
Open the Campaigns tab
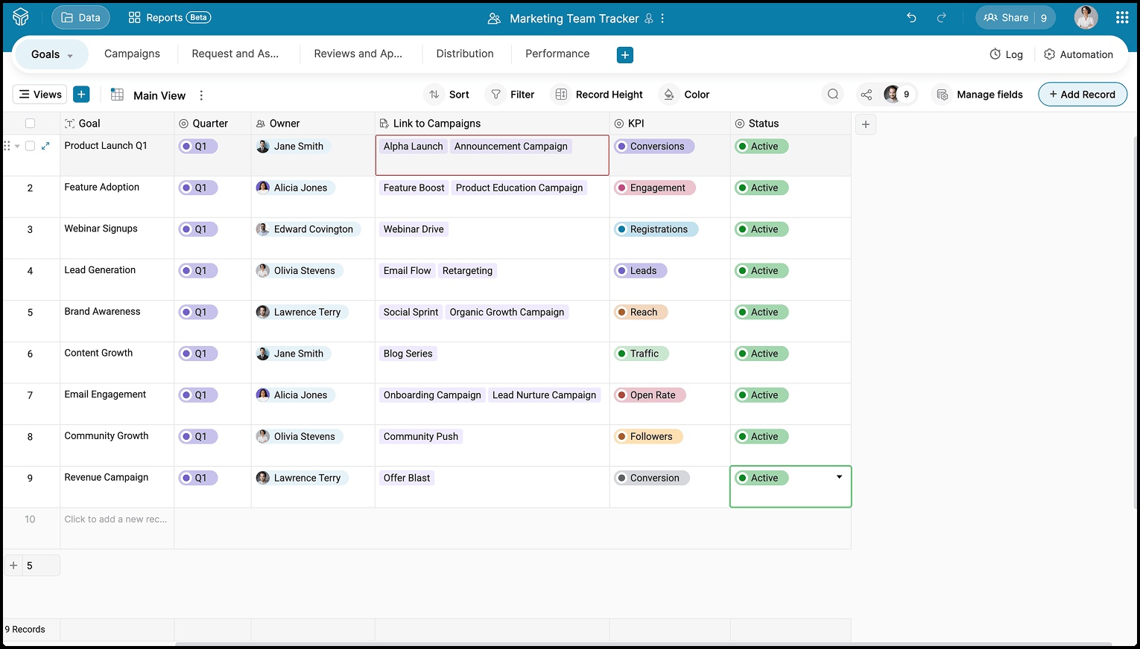[x=132, y=54]
